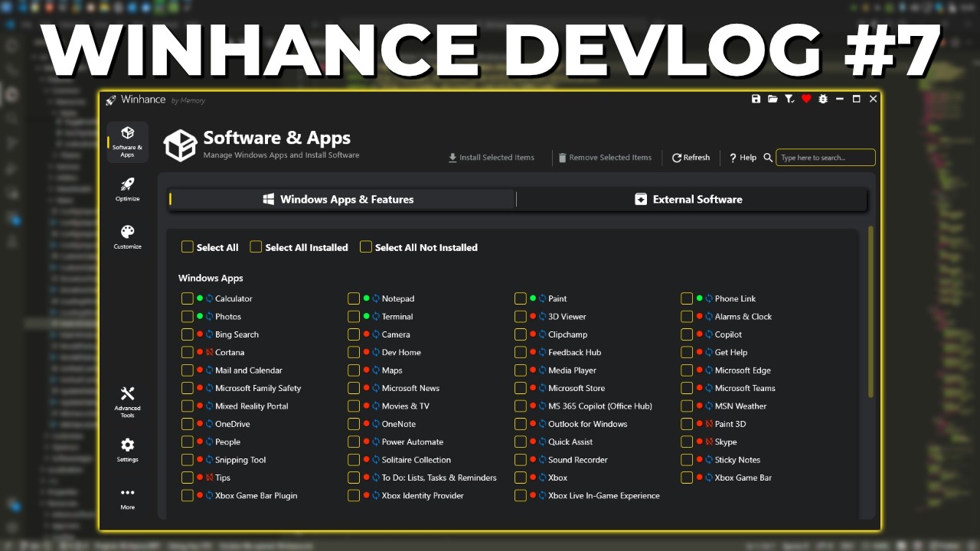
Task: Switch to Windows Apps & Features tab
Action: tap(341, 199)
